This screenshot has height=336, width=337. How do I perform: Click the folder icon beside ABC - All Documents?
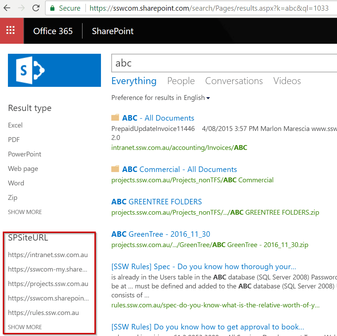[115, 118]
